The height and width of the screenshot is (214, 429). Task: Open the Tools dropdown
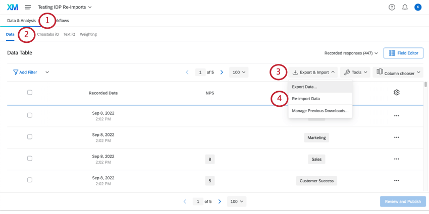pyautogui.click(x=355, y=73)
